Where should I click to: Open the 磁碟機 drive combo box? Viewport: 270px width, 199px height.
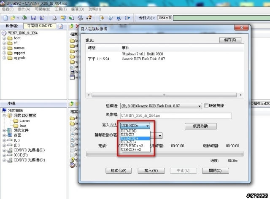coord(161,106)
